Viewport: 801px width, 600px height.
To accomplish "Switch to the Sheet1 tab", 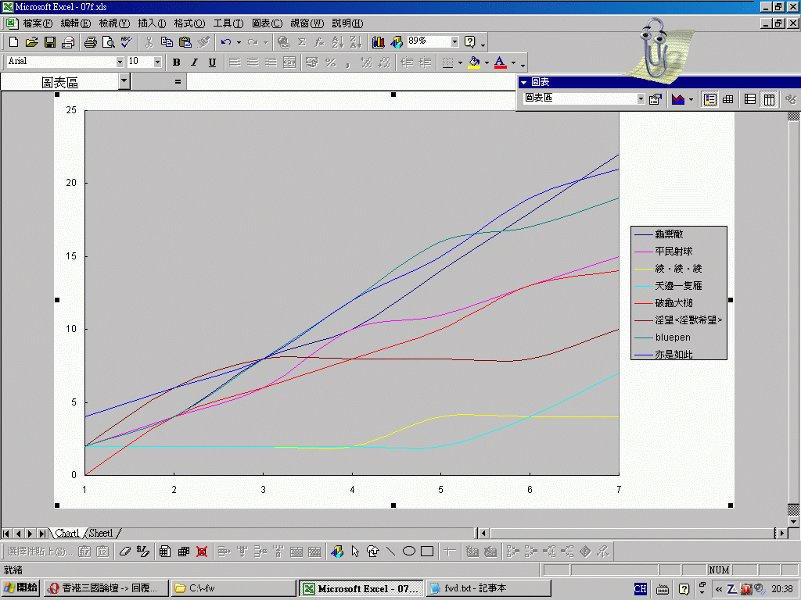I will point(101,534).
